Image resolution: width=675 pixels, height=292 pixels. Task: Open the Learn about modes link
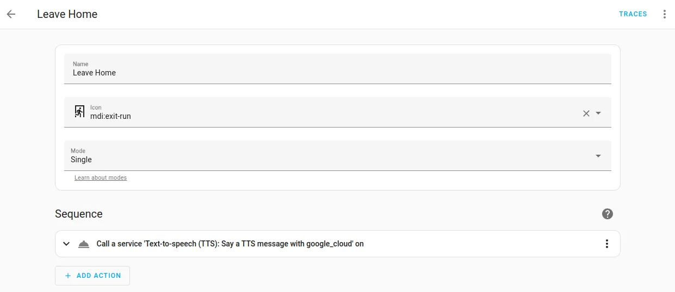101,177
